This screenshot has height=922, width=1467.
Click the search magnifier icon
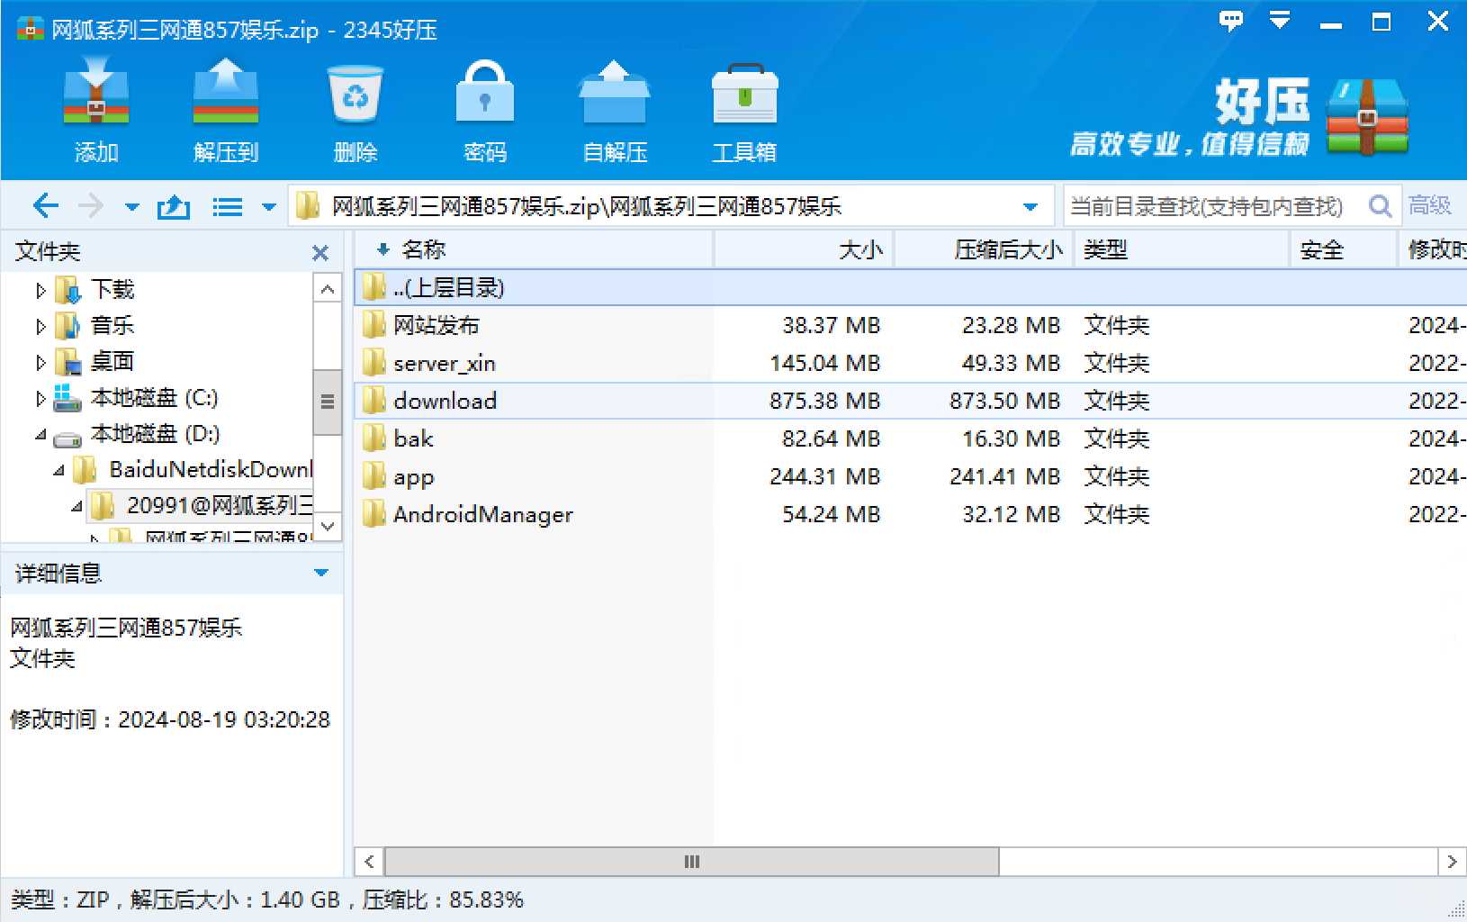pyautogui.click(x=1379, y=206)
